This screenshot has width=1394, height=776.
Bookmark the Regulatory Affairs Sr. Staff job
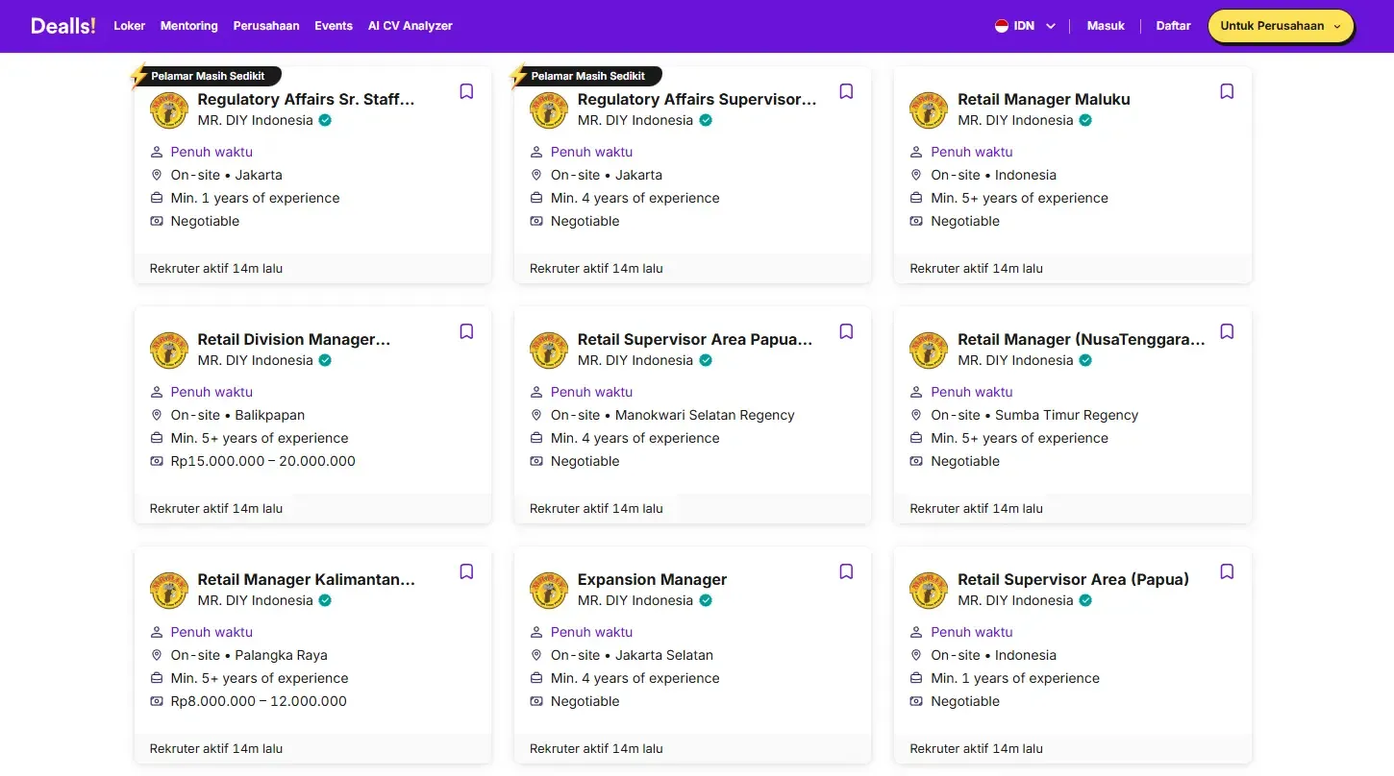466,91
